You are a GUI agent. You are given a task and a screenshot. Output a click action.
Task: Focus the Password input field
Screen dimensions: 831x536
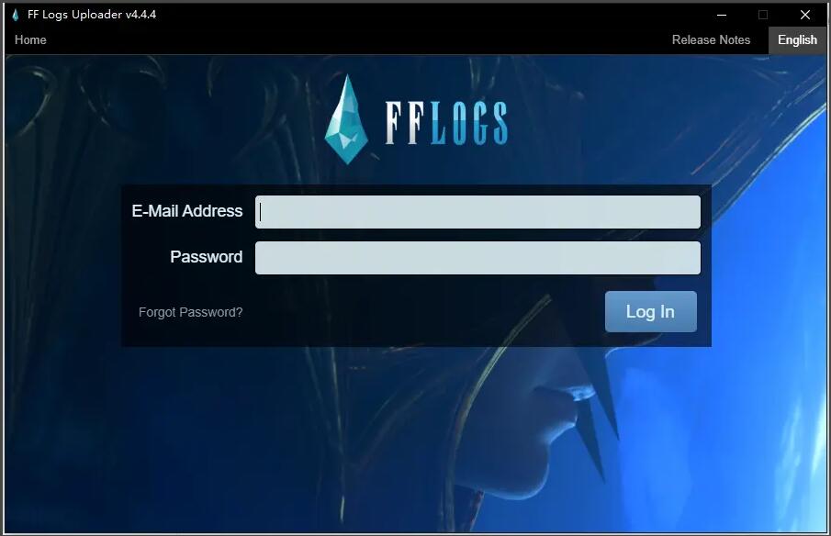point(477,258)
